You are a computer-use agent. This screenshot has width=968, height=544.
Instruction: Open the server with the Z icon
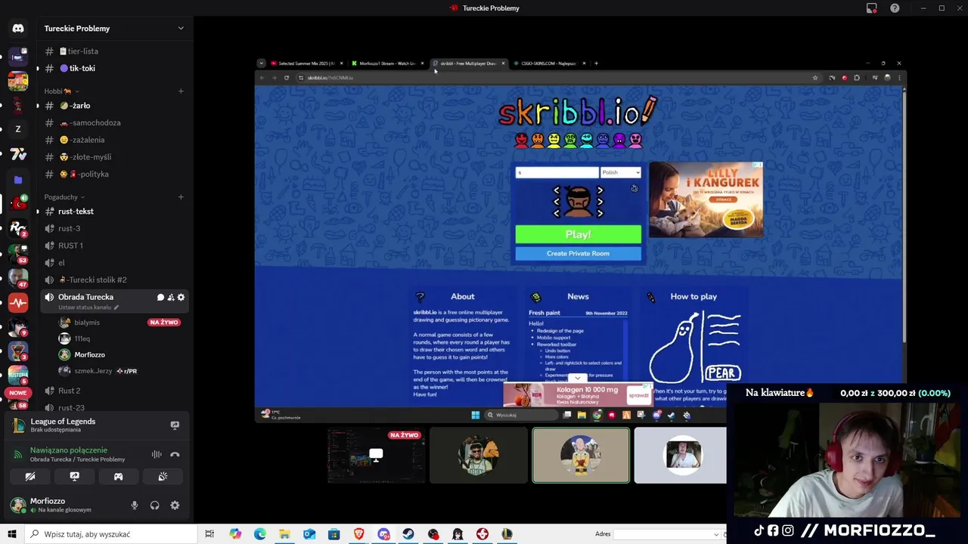[x=18, y=129]
